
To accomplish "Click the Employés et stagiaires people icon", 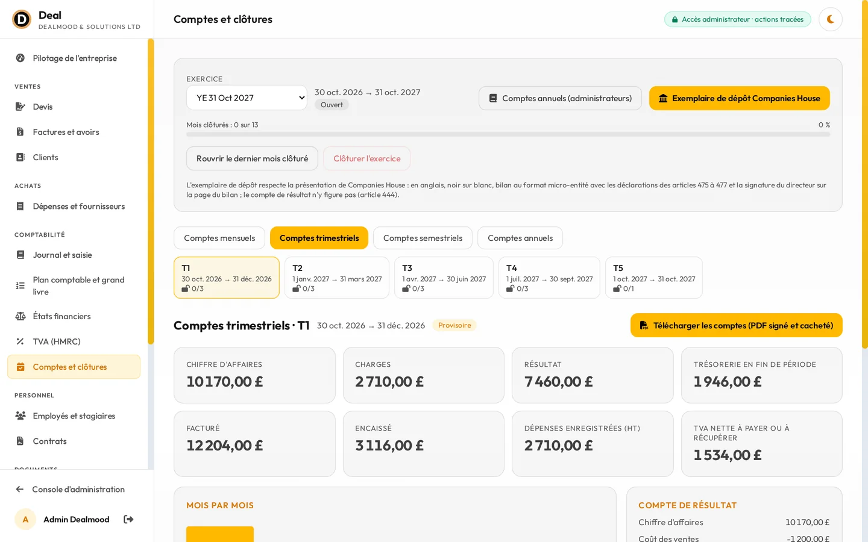I will (20, 416).
